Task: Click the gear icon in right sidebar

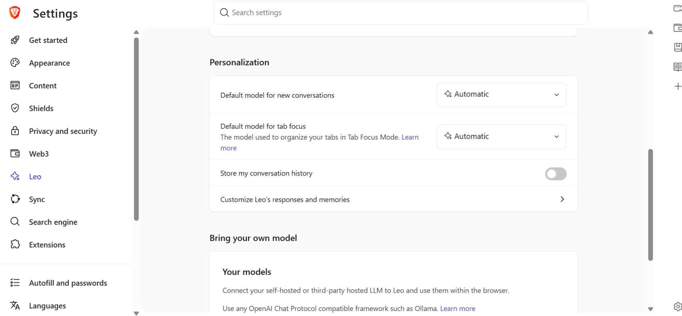Action: pyautogui.click(x=678, y=306)
